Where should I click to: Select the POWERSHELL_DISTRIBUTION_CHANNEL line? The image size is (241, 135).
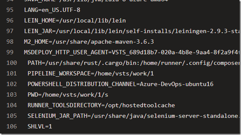(120, 84)
